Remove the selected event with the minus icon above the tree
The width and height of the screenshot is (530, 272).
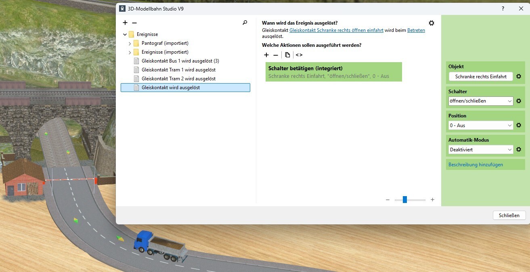(x=134, y=23)
